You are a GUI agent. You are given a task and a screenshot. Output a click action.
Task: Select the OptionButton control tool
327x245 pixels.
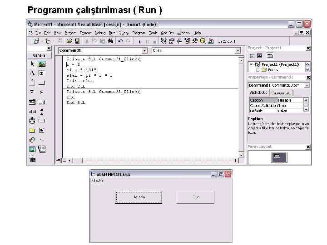click(x=42, y=92)
